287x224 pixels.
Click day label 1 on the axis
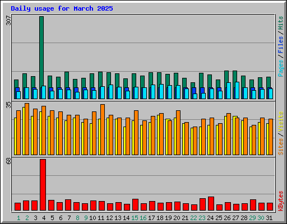(x=18, y=218)
